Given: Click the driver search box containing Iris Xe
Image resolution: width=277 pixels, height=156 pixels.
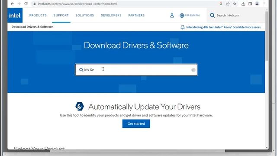Looking at the screenshot, I should 136,70.
